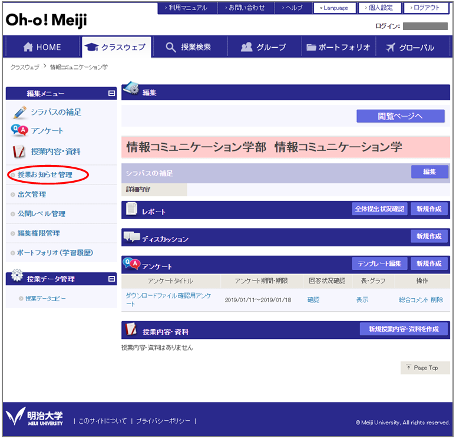Collapse the 編集メニュー panel
Viewport: 456px width, 439px height.
(x=112, y=93)
